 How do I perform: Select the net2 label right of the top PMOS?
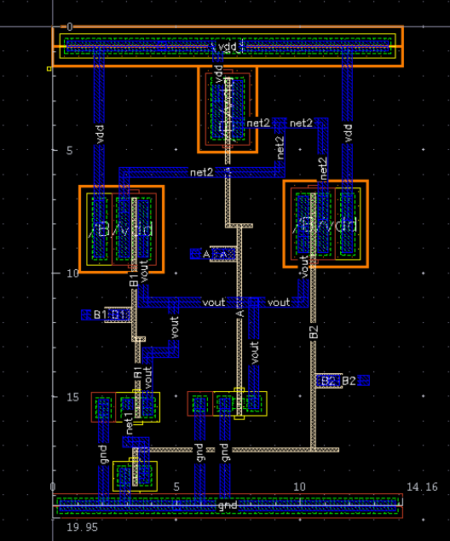(x=258, y=124)
